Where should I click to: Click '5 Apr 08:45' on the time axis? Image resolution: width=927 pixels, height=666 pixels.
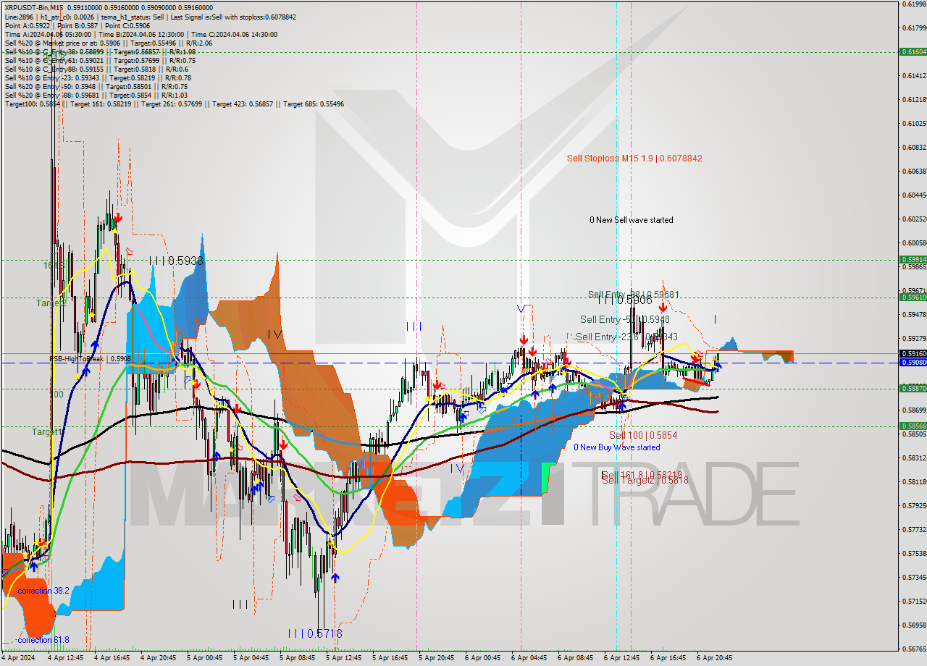(x=297, y=659)
